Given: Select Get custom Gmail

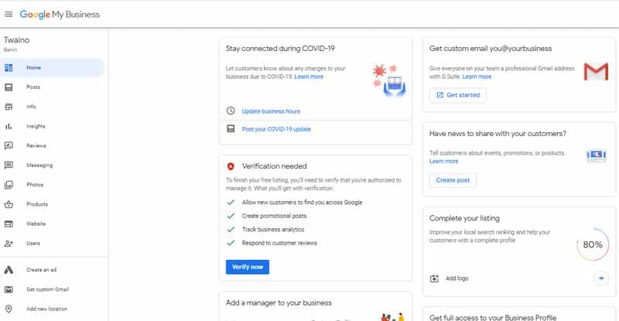Looking at the screenshot, I should [x=53, y=289].
